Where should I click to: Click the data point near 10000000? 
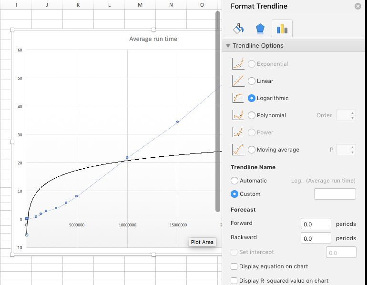[x=127, y=157]
